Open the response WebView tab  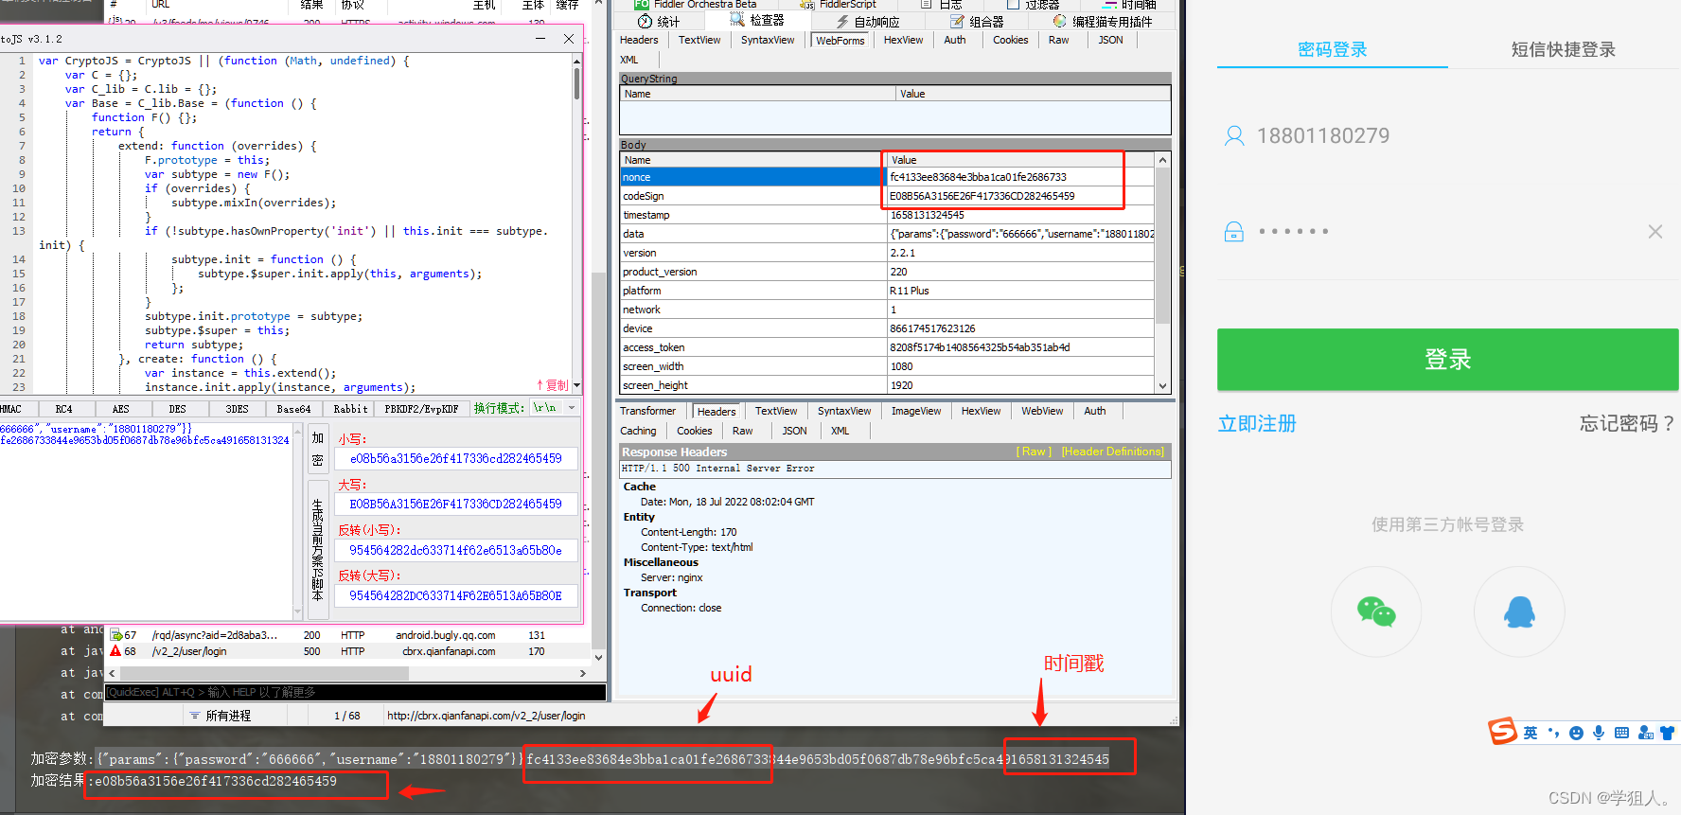pos(1042,411)
